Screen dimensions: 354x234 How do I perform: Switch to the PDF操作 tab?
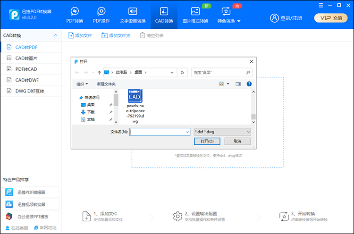tap(101, 15)
